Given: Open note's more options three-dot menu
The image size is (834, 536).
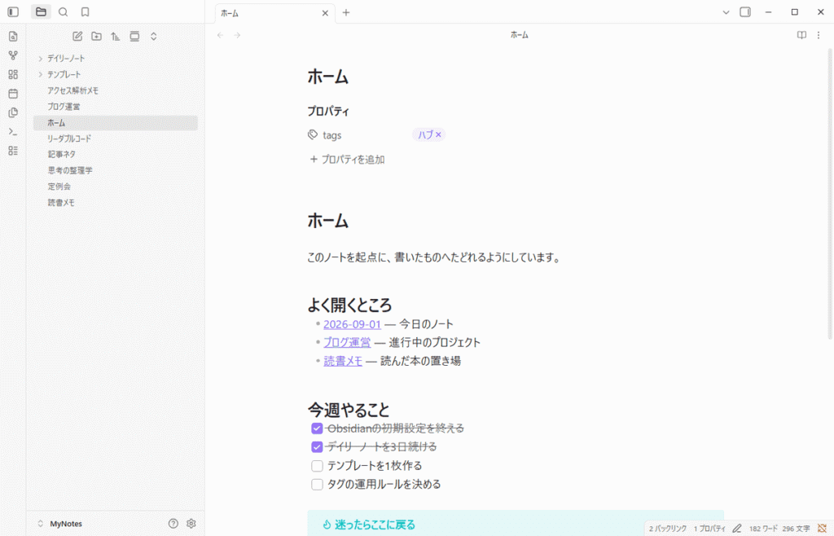Looking at the screenshot, I should [x=819, y=35].
